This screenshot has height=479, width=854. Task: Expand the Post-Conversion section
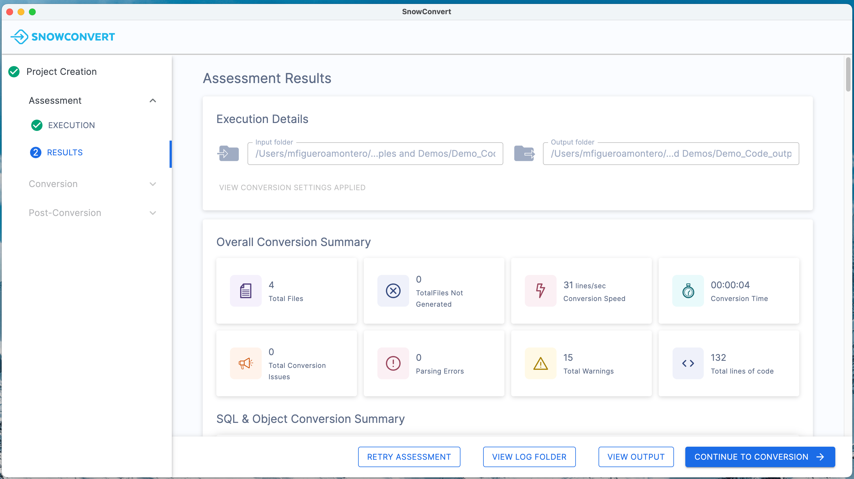pos(153,213)
